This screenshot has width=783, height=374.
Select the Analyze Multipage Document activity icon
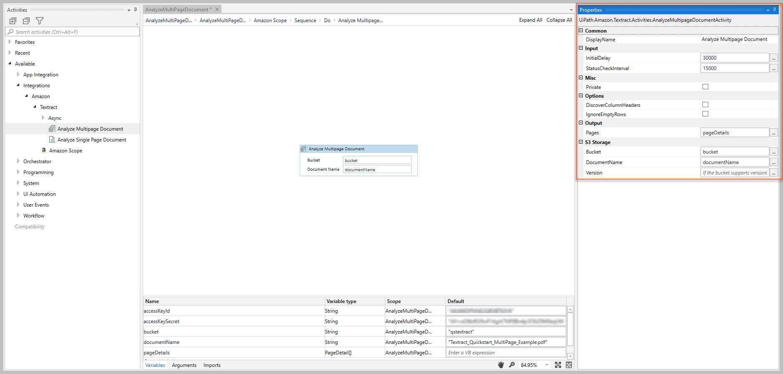[x=52, y=129]
